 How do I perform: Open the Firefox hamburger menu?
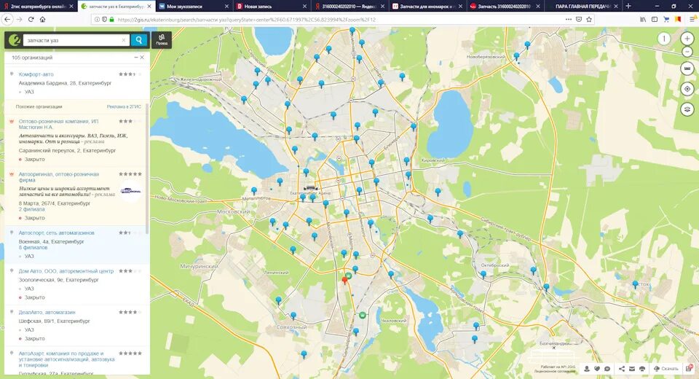692,20
